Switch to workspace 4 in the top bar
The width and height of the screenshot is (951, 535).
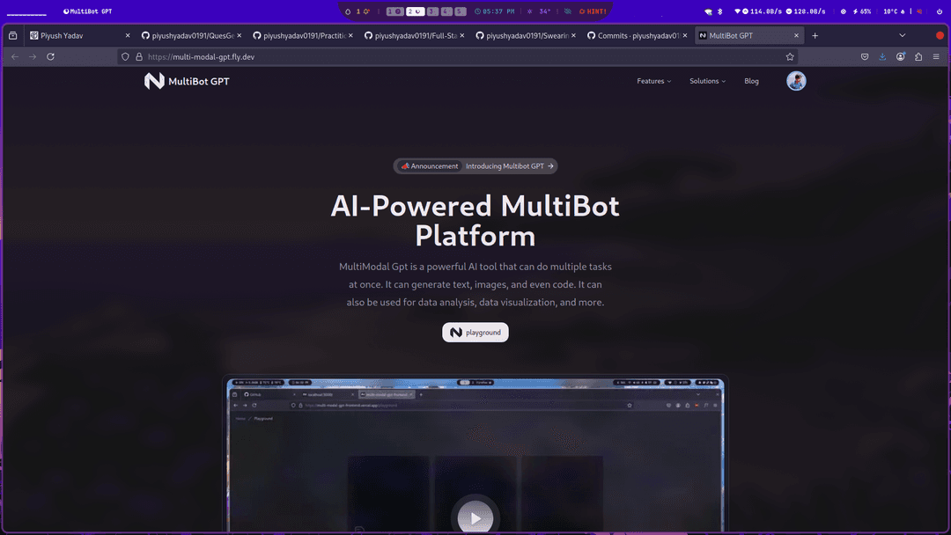click(x=446, y=11)
